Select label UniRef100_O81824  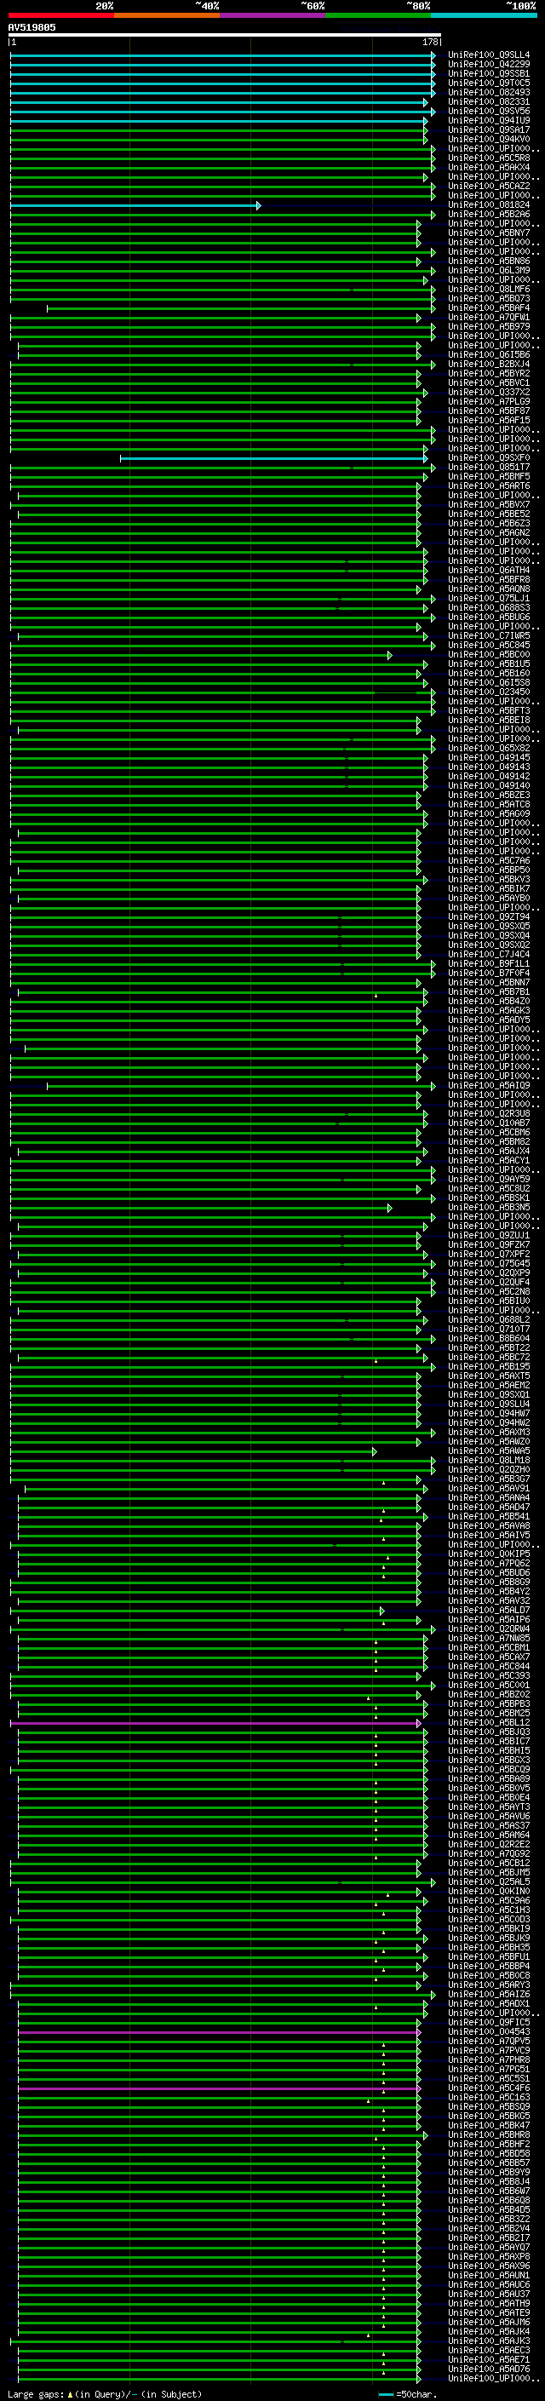(489, 205)
